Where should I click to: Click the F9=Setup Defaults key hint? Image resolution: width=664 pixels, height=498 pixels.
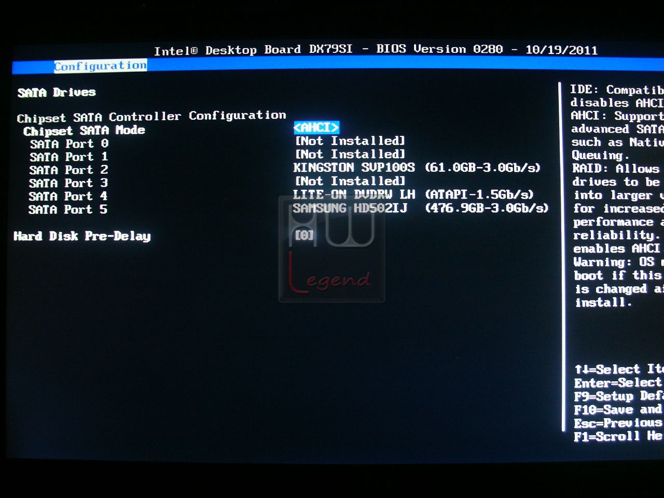[618, 396]
